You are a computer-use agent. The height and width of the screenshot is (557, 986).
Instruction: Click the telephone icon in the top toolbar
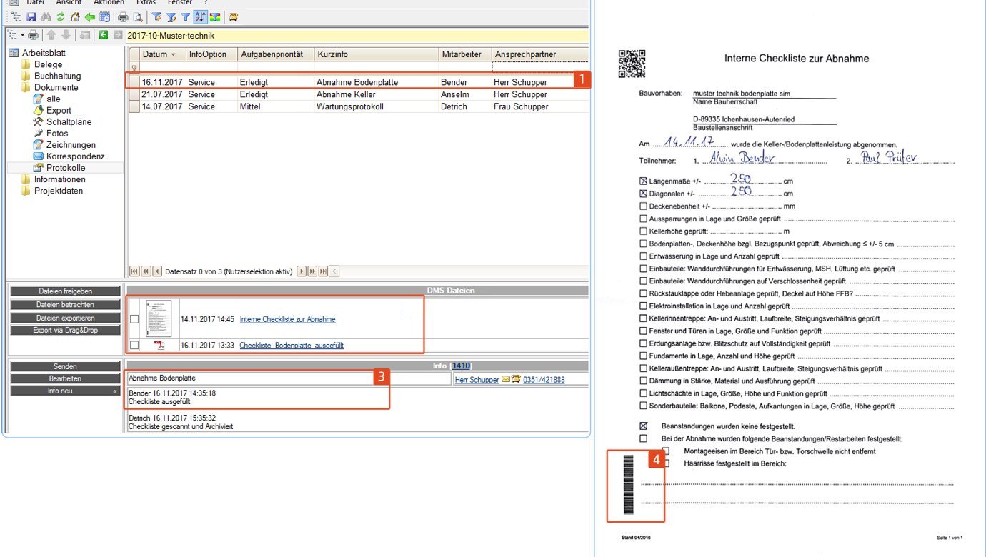pos(233,17)
